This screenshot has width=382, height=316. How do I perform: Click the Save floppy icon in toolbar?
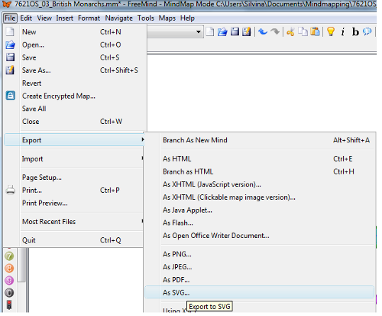tap(235, 32)
